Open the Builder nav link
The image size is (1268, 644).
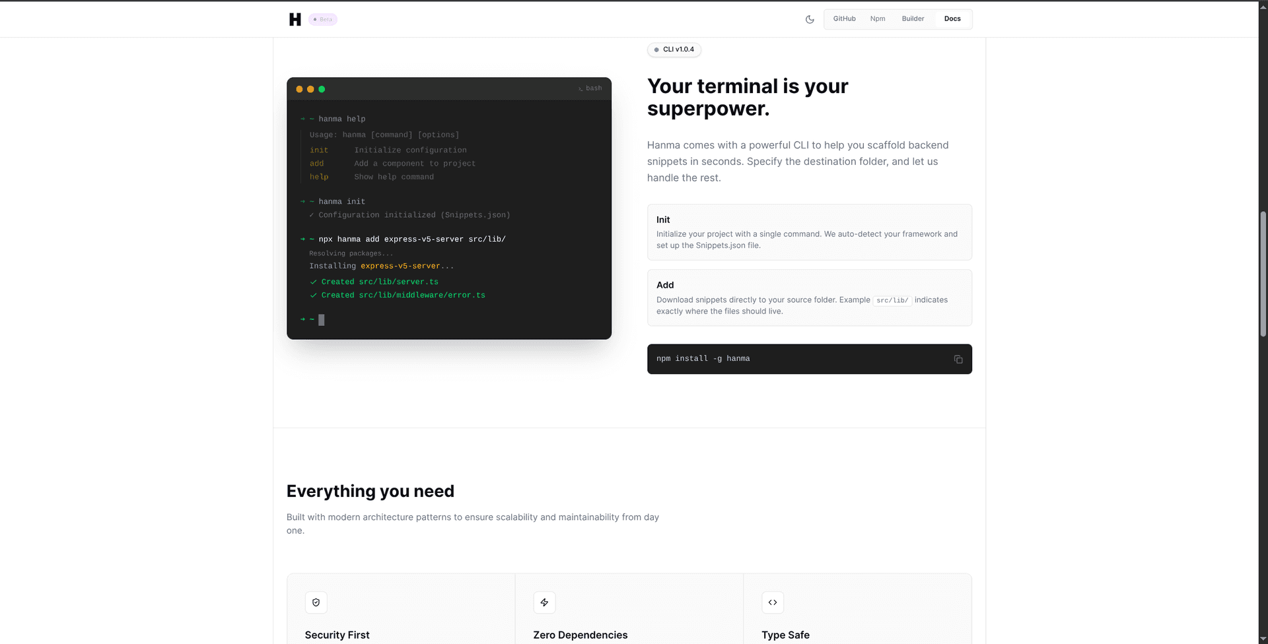(913, 18)
